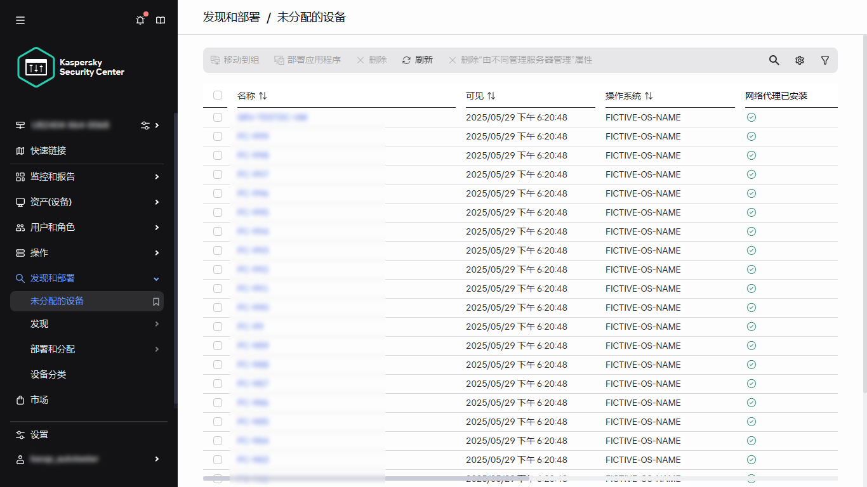Screen dimensions: 867x487
Task: Click the 刷新 refresh button
Action: point(418,60)
